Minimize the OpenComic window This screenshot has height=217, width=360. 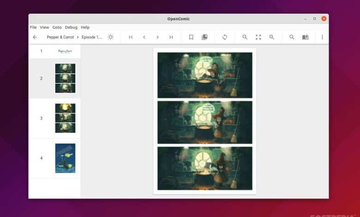305,19
